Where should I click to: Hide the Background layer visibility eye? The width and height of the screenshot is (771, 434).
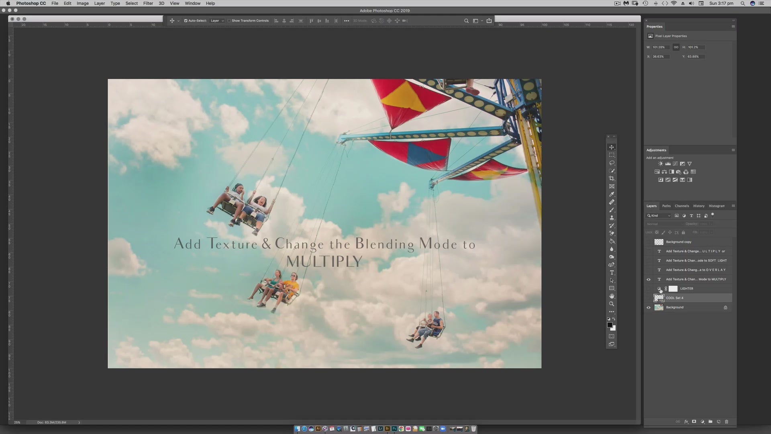[648, 307]
